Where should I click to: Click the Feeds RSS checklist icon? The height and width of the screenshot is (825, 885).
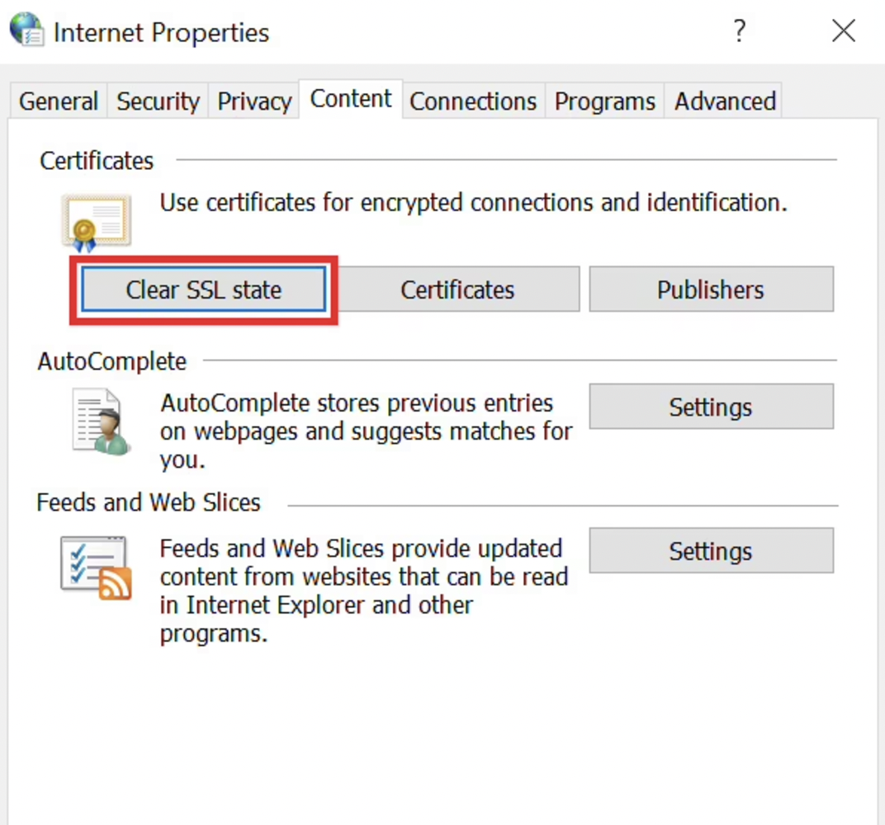tap(96, 568)
